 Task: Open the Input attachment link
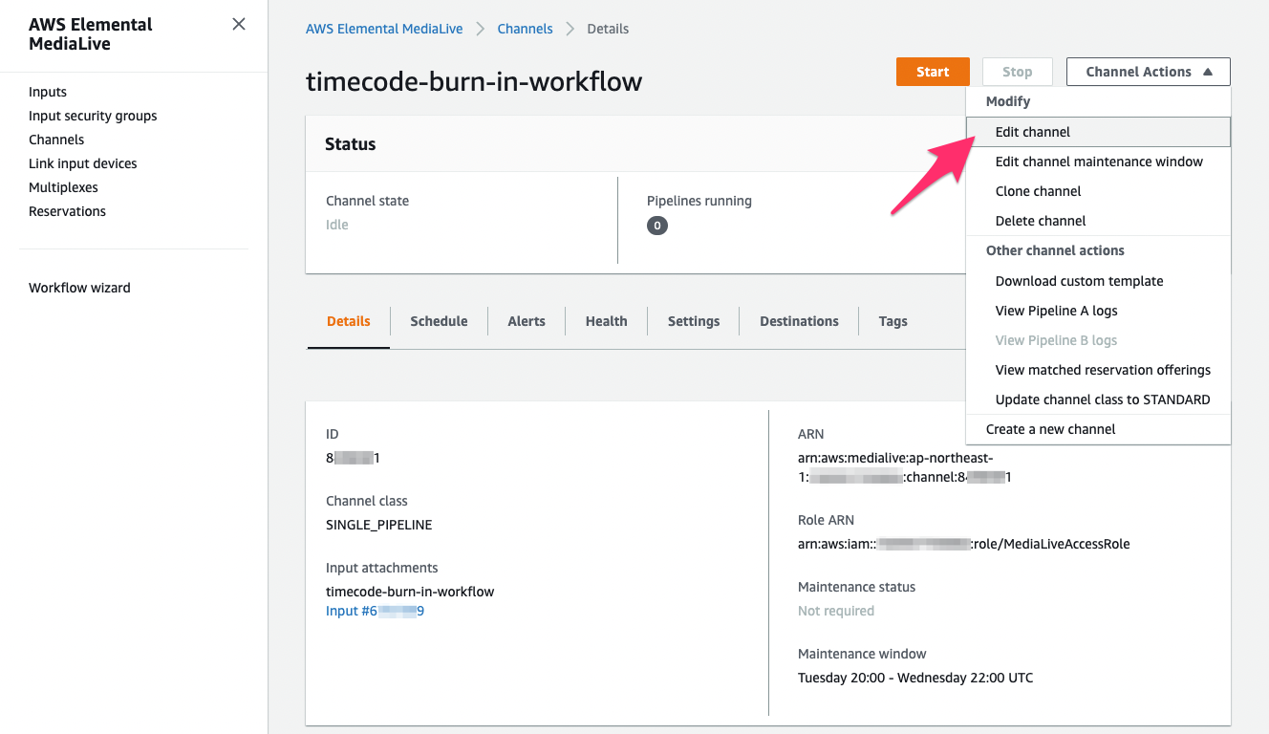pos(375,611)
